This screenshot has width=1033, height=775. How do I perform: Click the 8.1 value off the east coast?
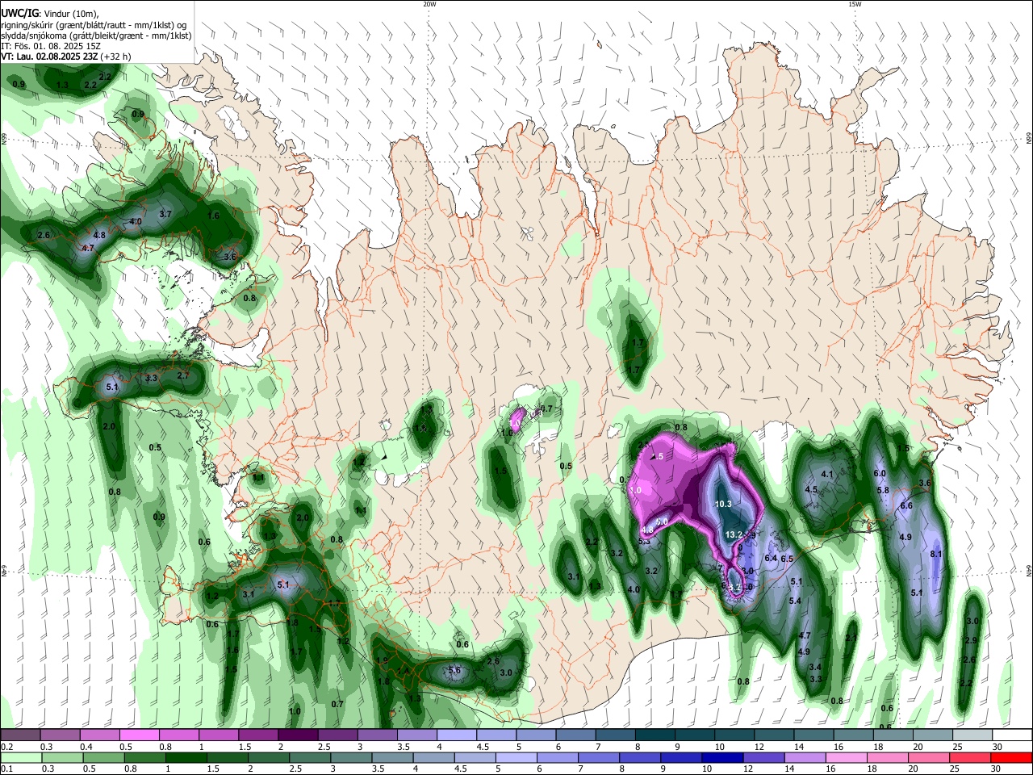coord(936,554)
